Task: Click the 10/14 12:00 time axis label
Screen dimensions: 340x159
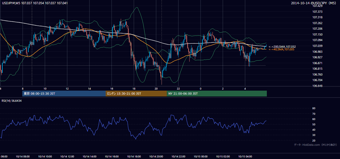Action: 67,156
